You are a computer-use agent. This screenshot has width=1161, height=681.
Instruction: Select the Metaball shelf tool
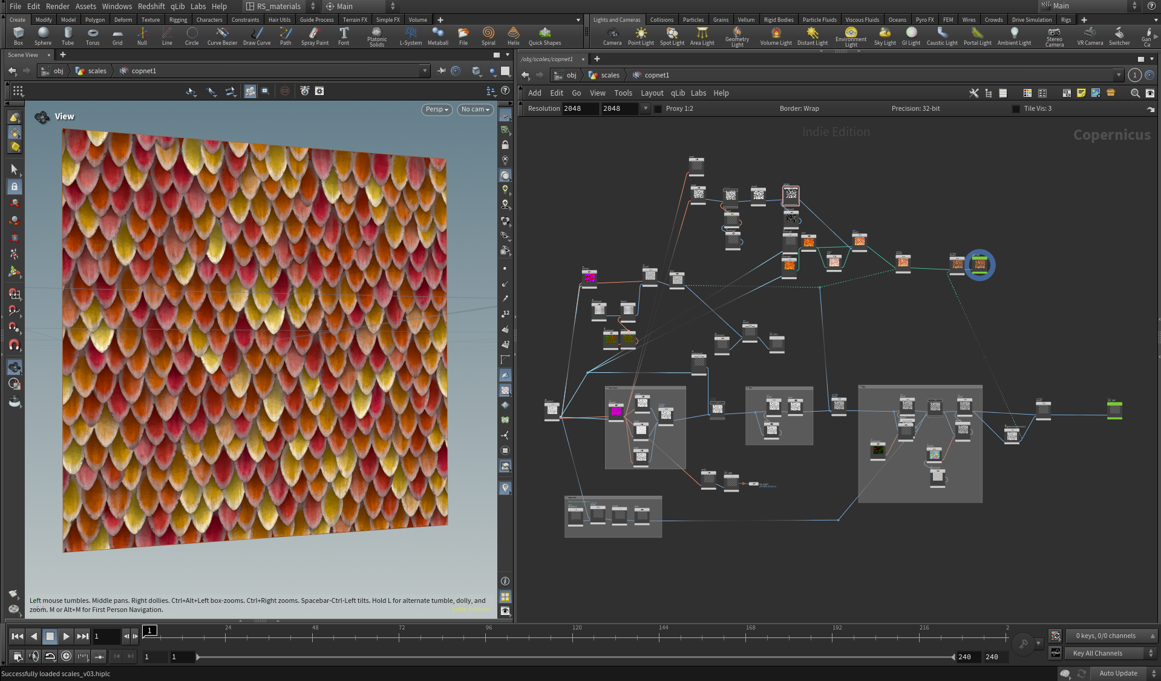click(438, 36)
